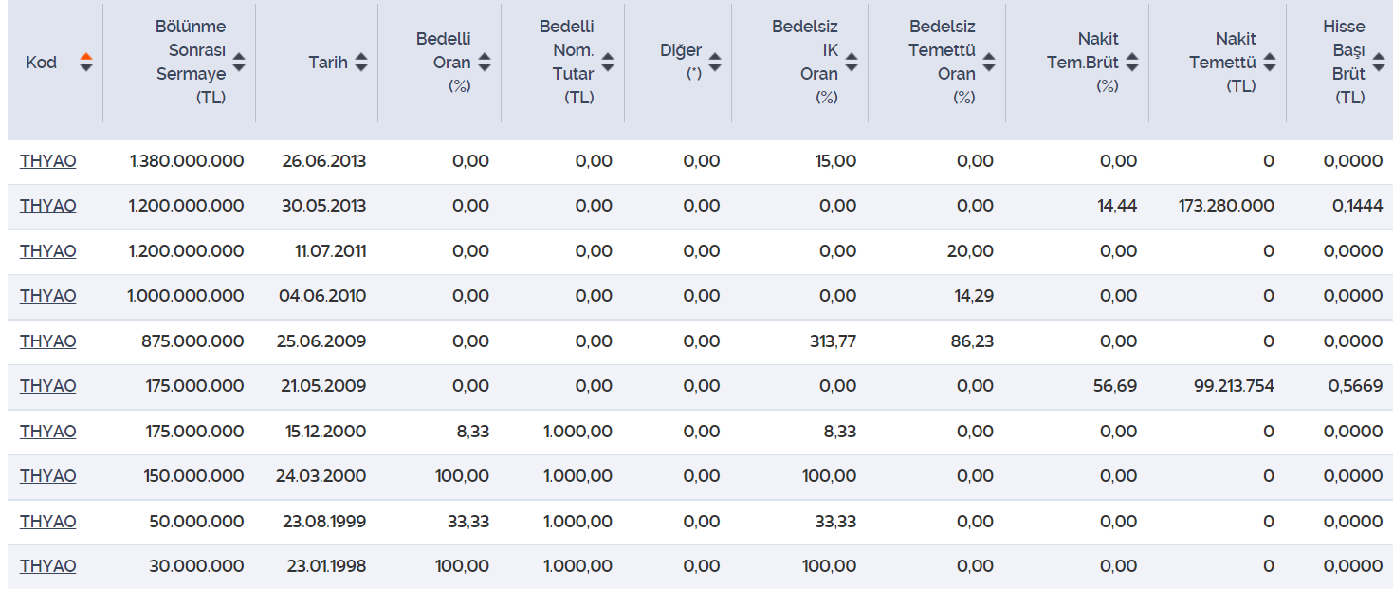This screenshot has height=589, width=1393.
Task: Click the Hisse Başı Brüt header label
Action: coord(1345,63)
